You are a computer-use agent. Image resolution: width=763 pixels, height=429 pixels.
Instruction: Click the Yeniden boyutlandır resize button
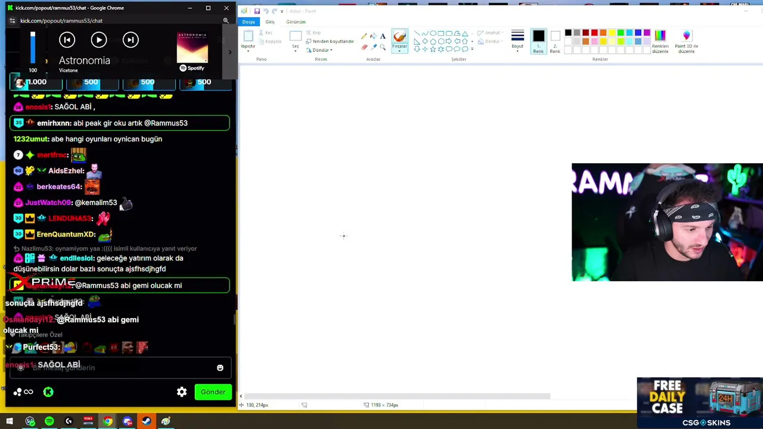point(330,41)
